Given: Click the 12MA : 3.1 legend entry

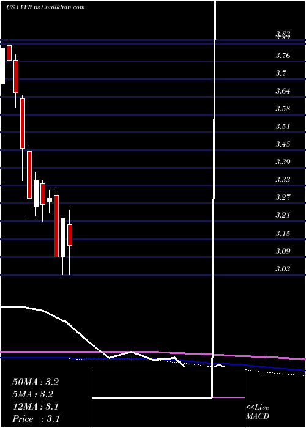Looking at the screenshot, I should coord(35,407).
